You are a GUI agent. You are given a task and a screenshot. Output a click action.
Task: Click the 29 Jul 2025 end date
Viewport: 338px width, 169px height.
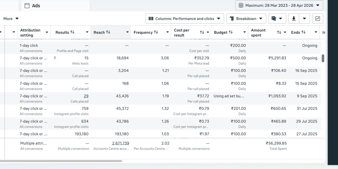coord(307,121)
